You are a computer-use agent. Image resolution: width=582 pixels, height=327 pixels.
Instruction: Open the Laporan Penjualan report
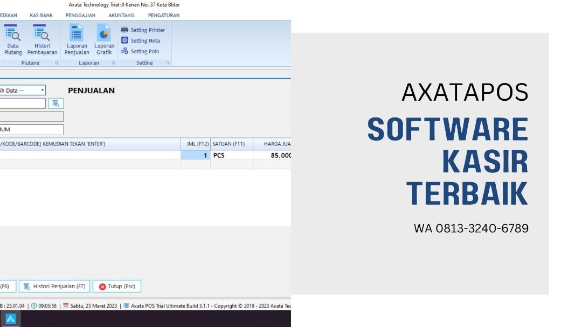(77, 40)
